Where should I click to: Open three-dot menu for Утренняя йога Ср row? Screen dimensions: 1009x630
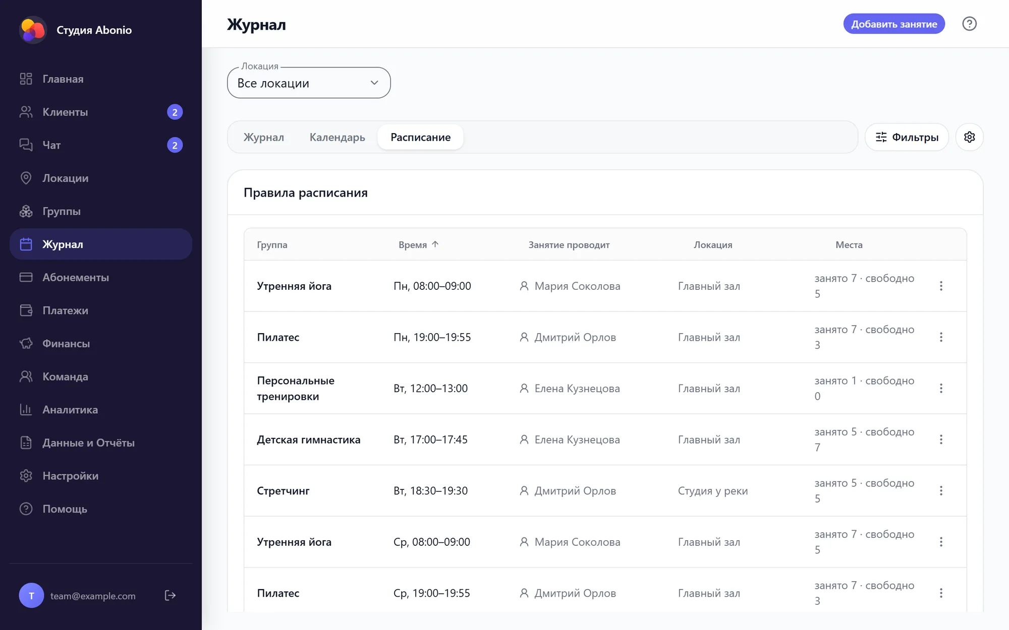click(x=941, y=542)
